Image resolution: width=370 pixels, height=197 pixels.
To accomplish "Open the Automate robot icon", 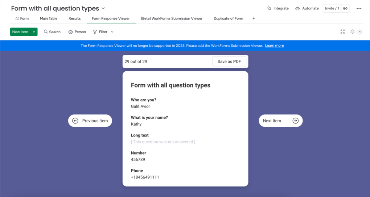I will tap(297, 8).
